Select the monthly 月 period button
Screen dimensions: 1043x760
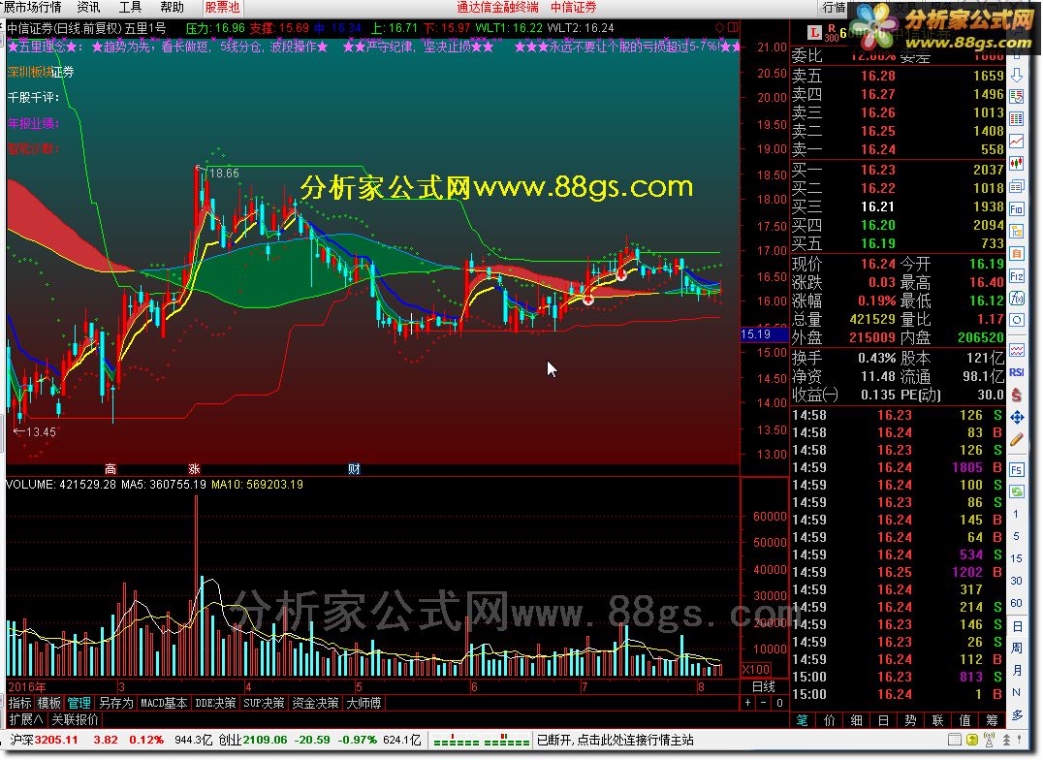point(1017,670)
